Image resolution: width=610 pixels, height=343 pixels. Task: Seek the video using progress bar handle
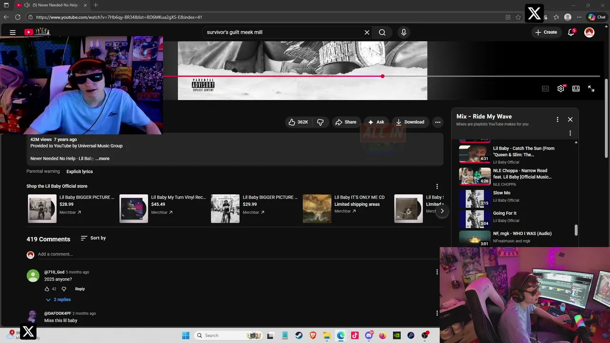[x=382, y=76]
